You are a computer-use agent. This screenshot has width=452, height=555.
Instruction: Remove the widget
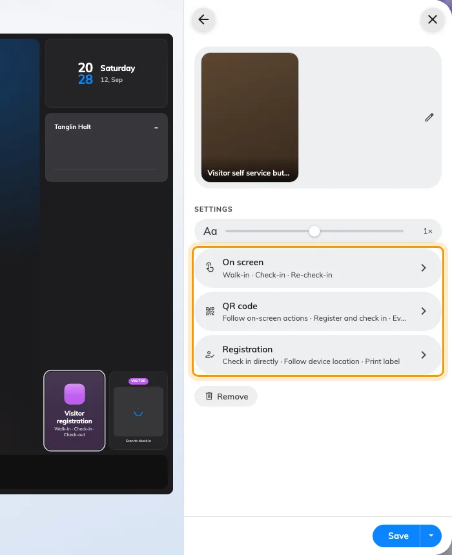coord(226,396)
